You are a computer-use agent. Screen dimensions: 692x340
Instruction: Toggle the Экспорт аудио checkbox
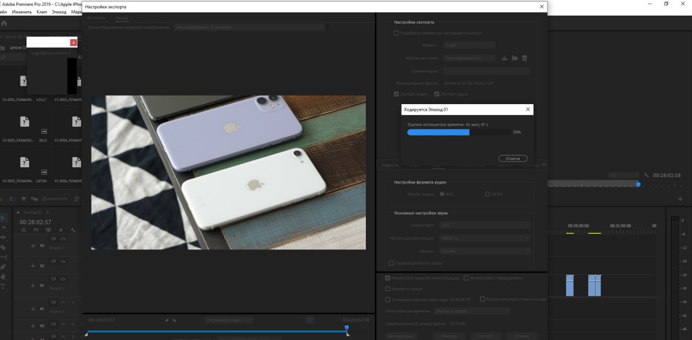(x=437, y=94)
